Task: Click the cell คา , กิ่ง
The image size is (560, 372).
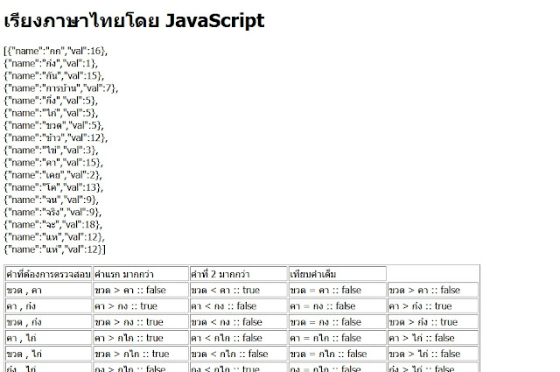Action: [x=49, y=305]
